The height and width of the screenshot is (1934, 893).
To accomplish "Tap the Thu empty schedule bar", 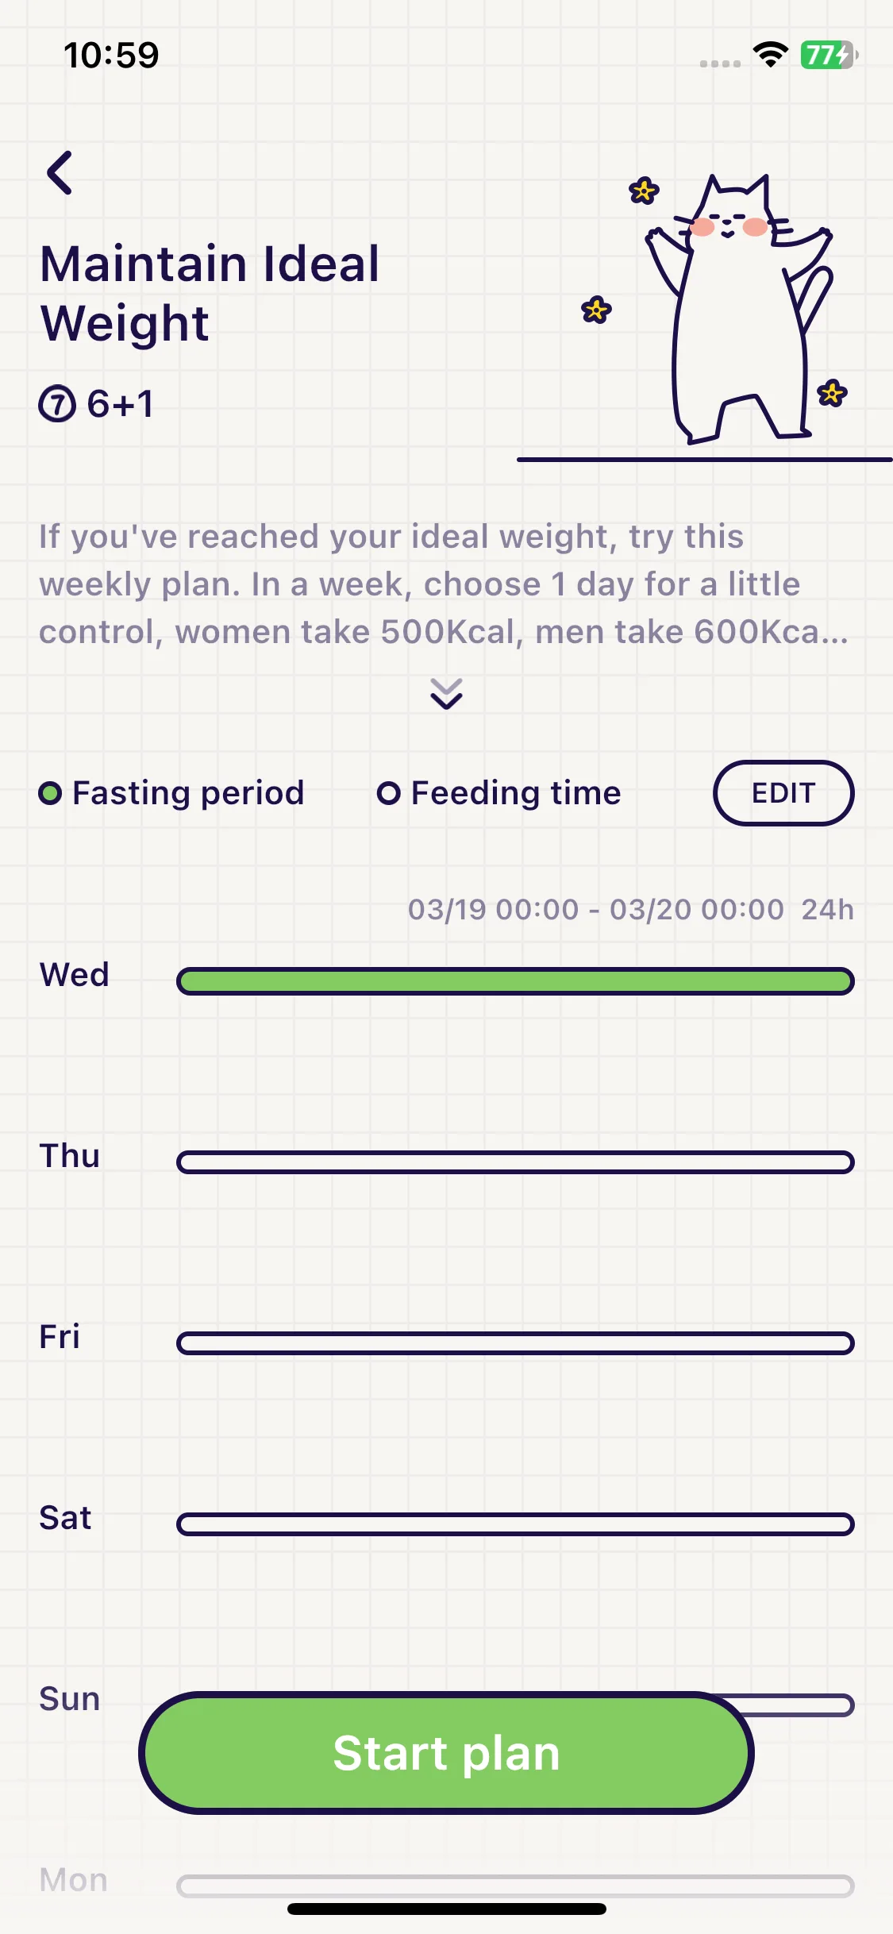I will tap(515, 1162).
